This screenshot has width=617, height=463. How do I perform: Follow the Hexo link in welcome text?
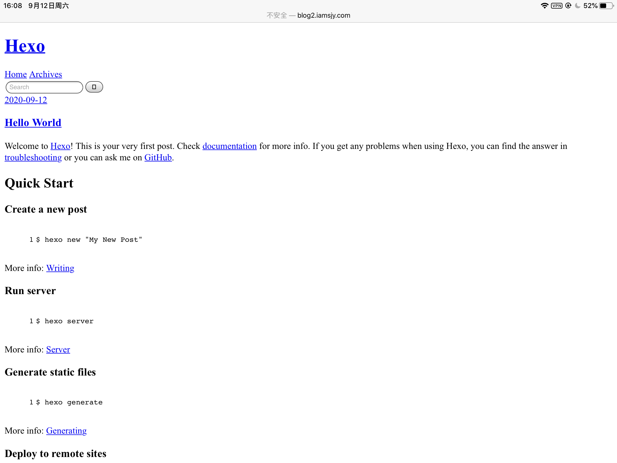60,146
